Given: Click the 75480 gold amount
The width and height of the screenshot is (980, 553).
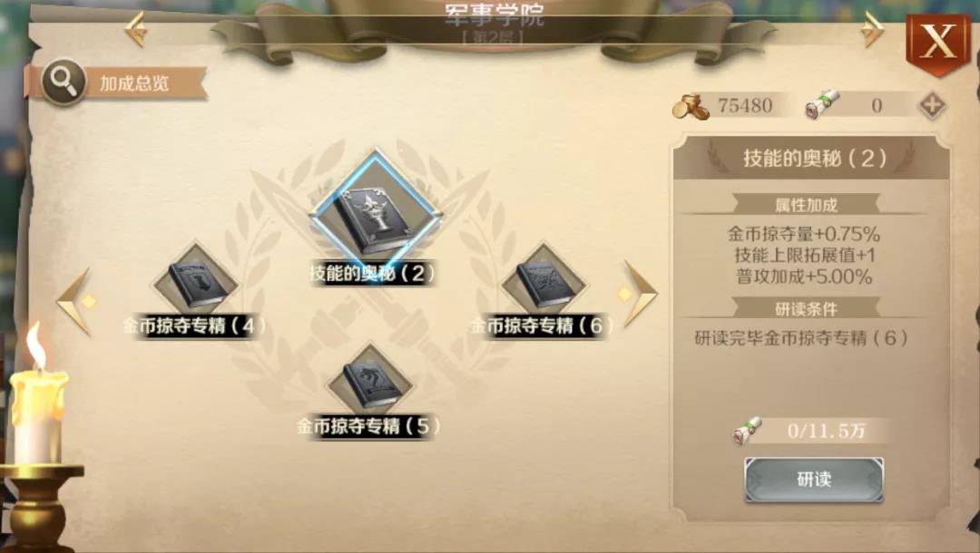Looking at the screenshot, I should tap(745, 106).
